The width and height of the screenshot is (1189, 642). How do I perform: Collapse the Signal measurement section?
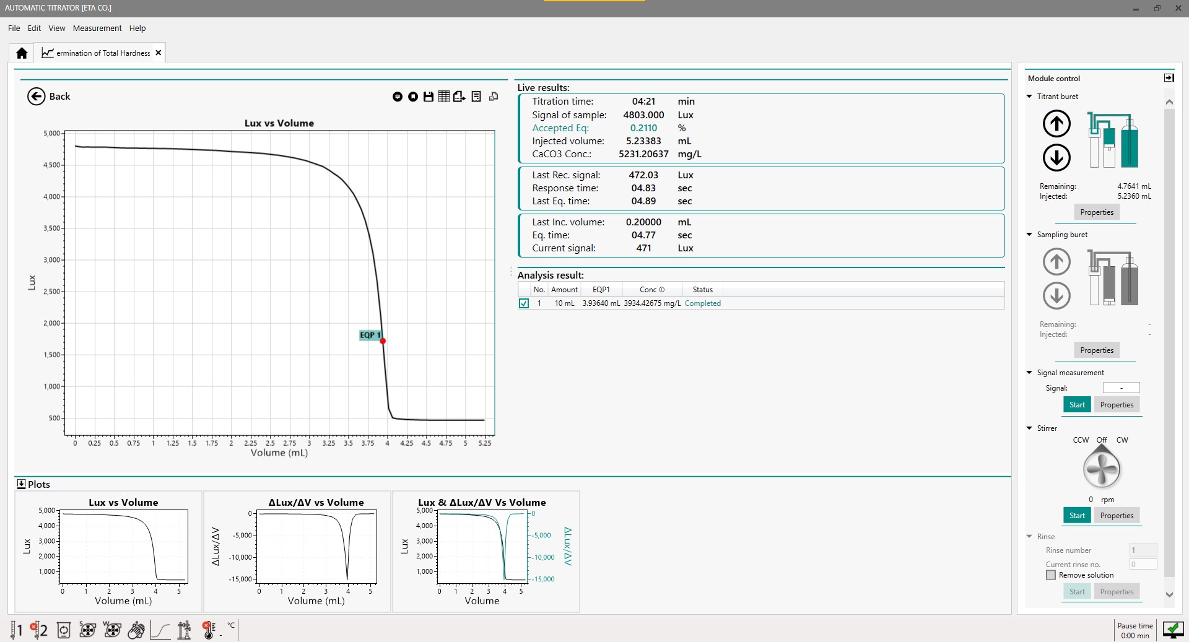click(1029, 373)
